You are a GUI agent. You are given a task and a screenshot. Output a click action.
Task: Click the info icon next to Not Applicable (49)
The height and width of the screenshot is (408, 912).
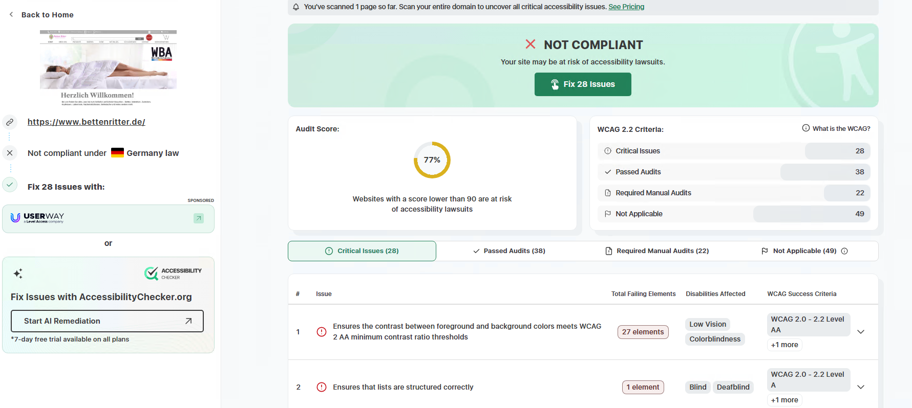(844, 251)
